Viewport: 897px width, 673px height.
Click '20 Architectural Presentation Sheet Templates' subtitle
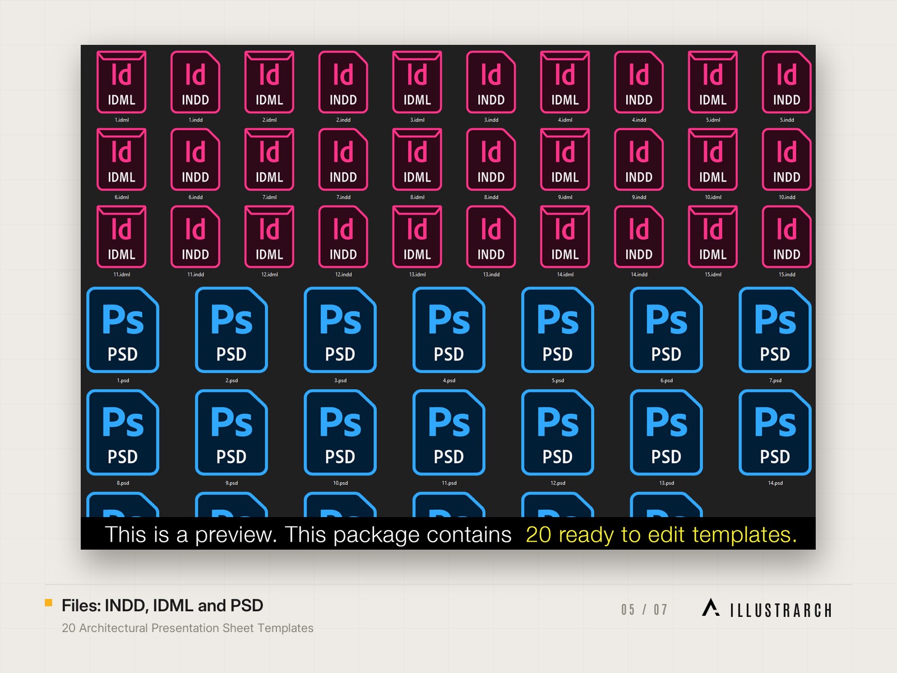click(188, 628)
